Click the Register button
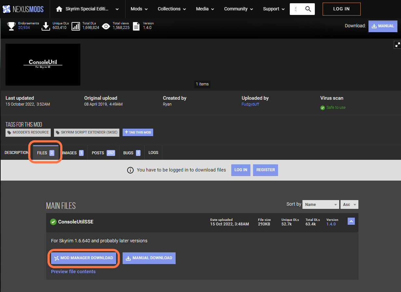The width and height of the screenshot is (401, 292). point(265,170)
